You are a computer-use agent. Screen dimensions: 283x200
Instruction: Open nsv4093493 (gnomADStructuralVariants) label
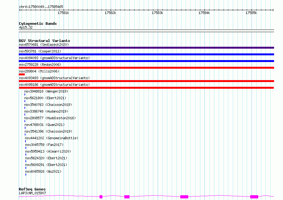tap(54, 78)
